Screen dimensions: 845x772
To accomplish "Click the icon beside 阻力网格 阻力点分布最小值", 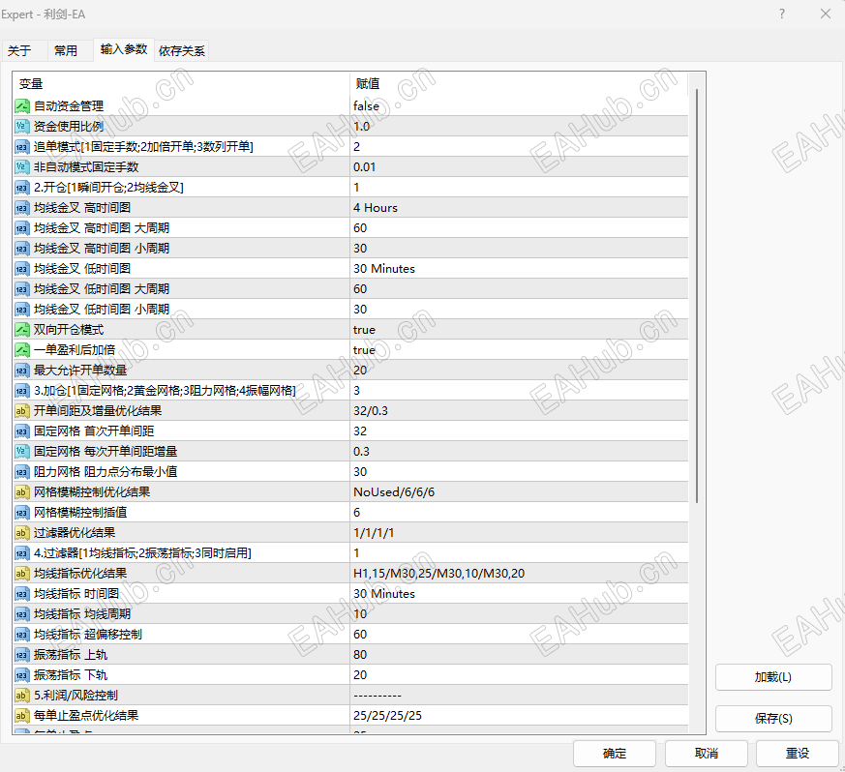I will (x=21, y=472).
